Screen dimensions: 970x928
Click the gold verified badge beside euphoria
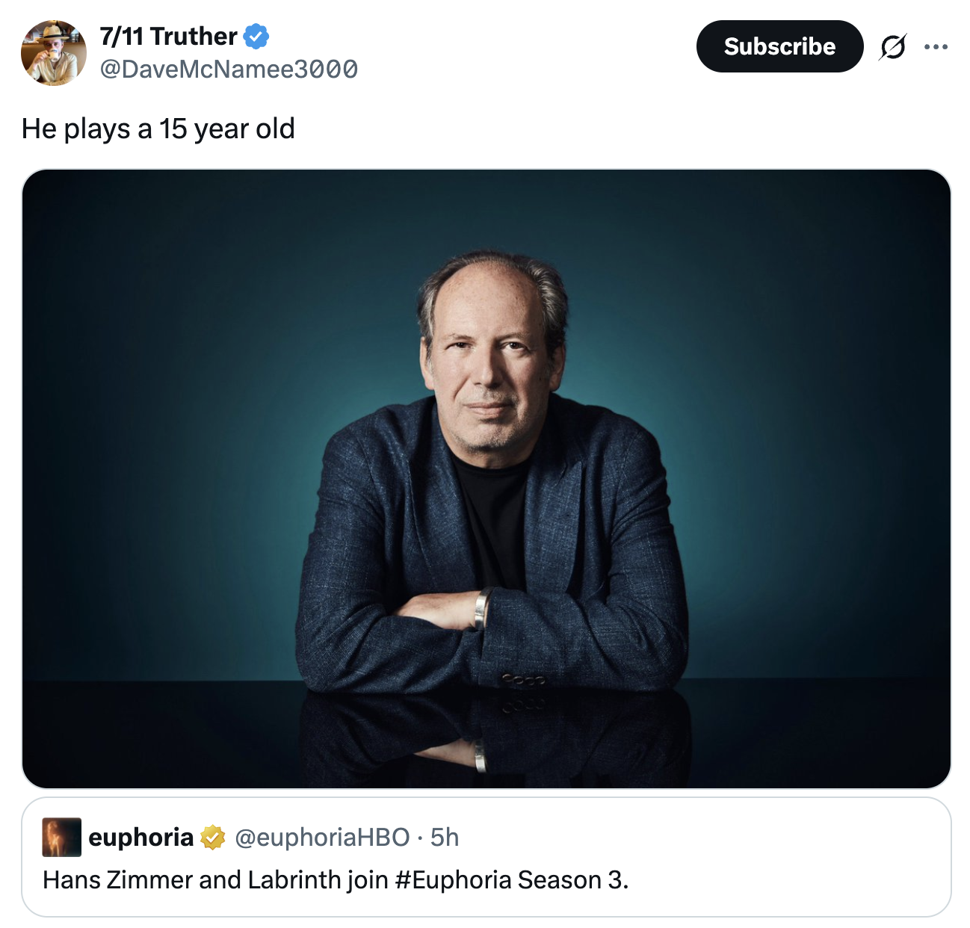click(x=211, y=838)
